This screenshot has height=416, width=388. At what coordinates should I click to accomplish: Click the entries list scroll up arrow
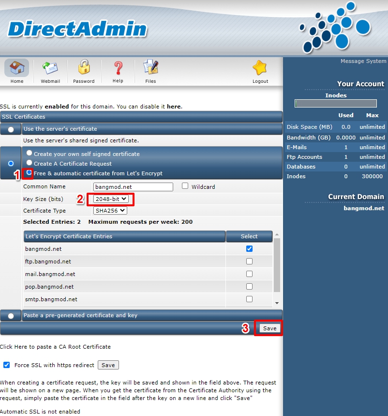[277, 234]
